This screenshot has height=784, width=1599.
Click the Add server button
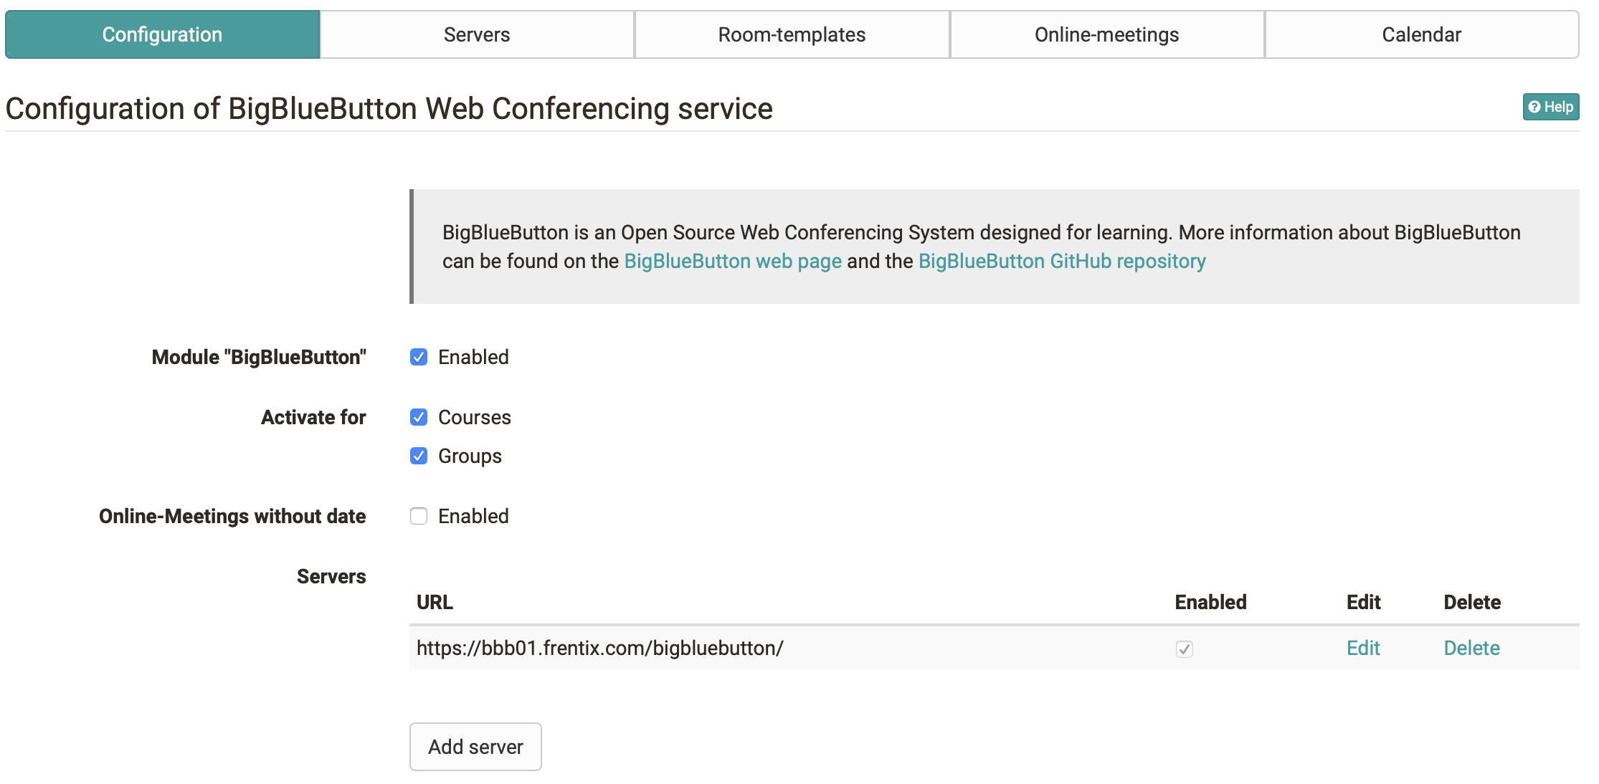pos(475,747)
